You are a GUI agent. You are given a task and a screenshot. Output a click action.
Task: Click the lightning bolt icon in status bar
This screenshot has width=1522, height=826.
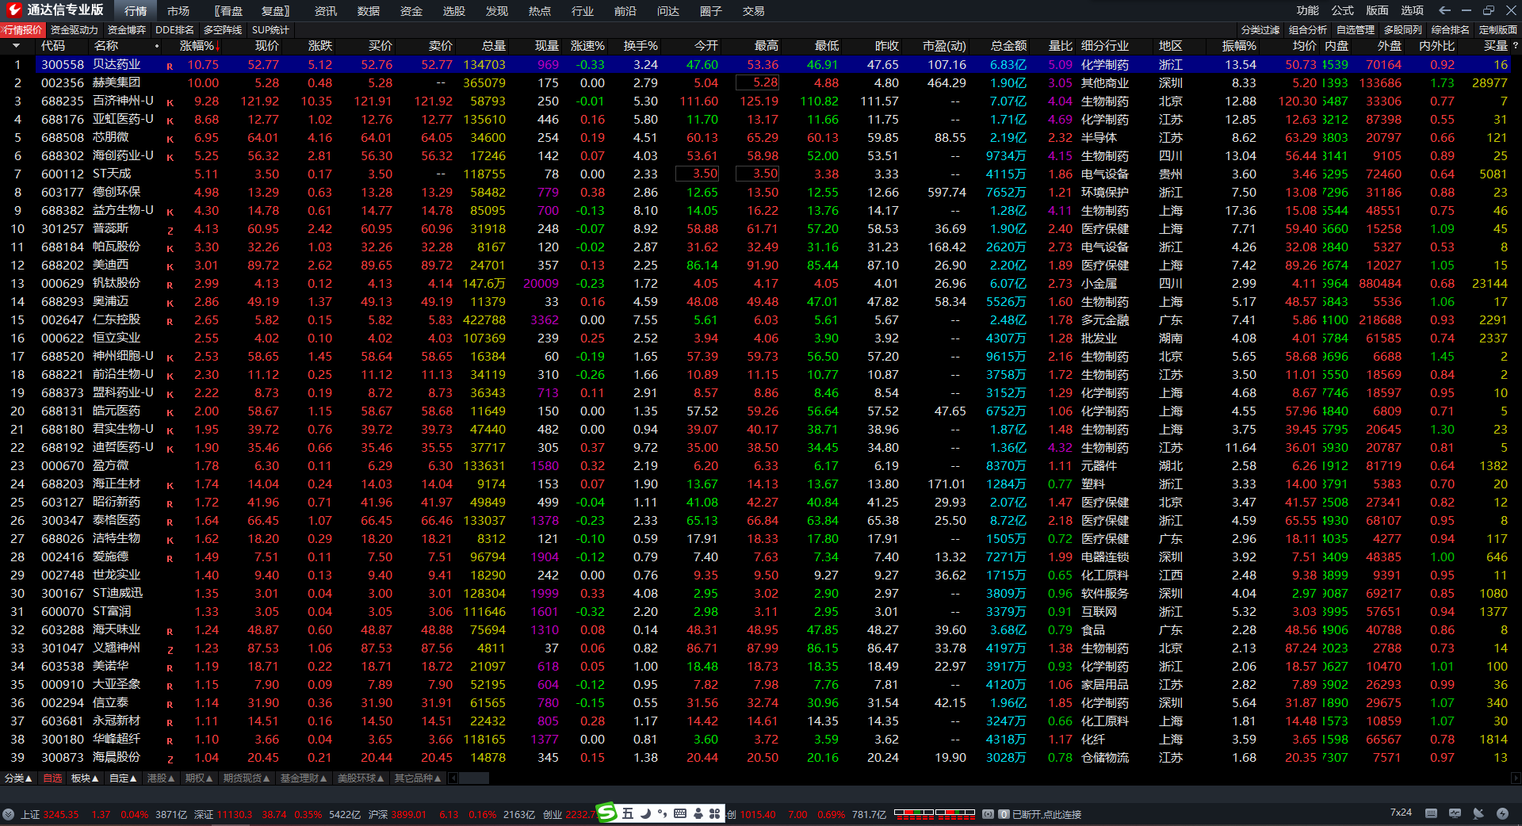(1502, 813)
